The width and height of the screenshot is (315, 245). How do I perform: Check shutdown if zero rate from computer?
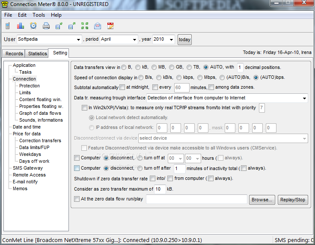(170, 178)
